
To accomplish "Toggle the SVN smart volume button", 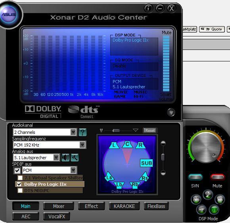I will coord(195,177).
